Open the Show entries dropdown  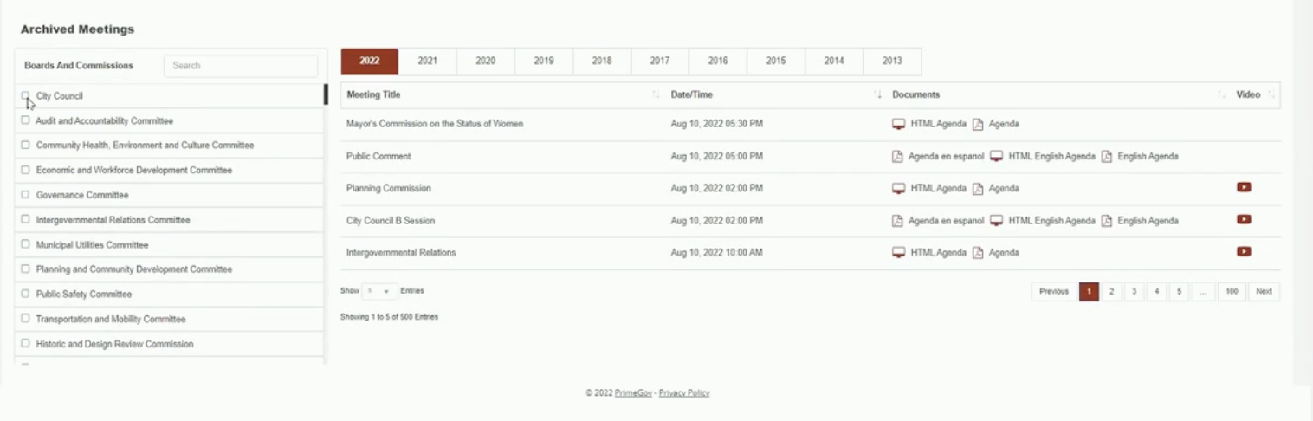pos(379,291)
